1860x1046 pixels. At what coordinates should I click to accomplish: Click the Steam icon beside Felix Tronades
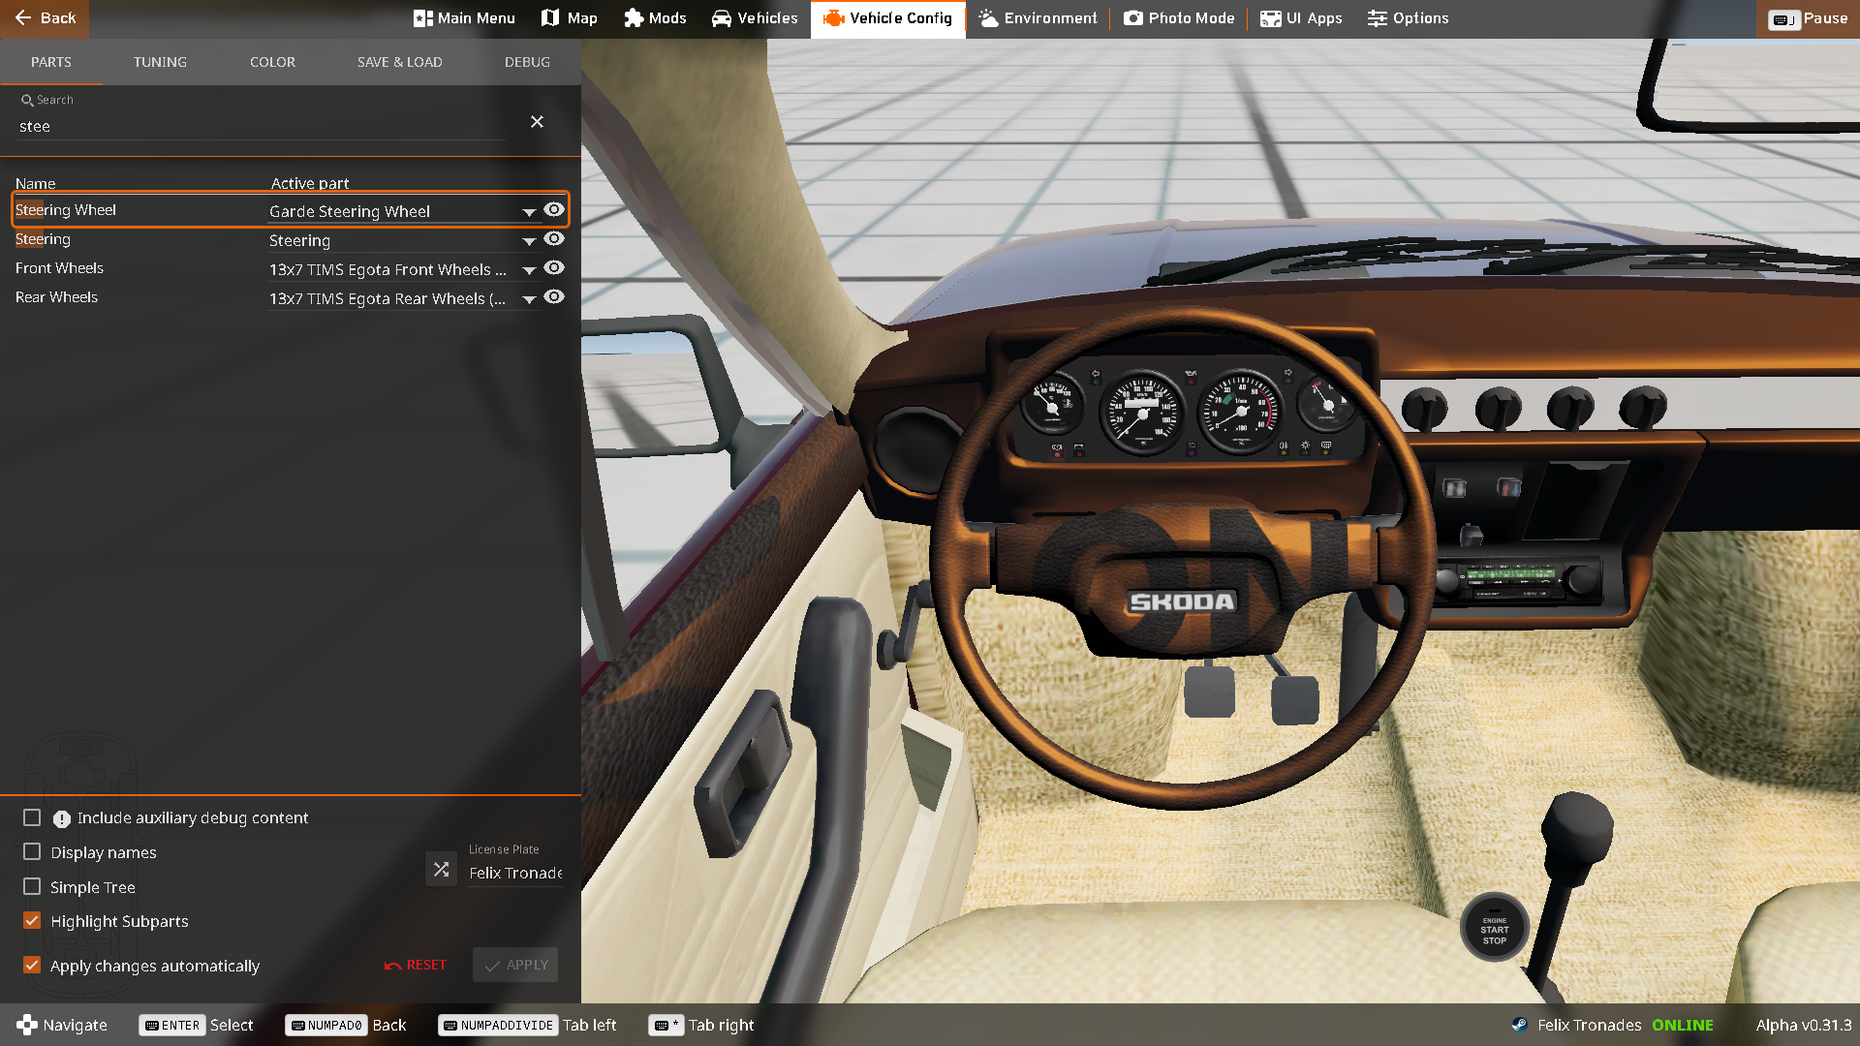(x=1519, y=1025)
